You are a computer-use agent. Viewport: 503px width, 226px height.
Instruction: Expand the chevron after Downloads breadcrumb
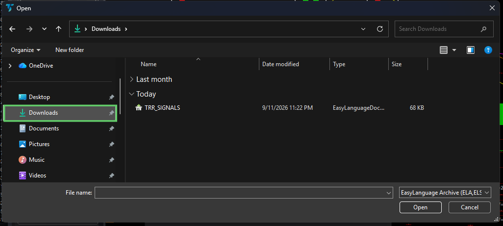click(126, 29)
